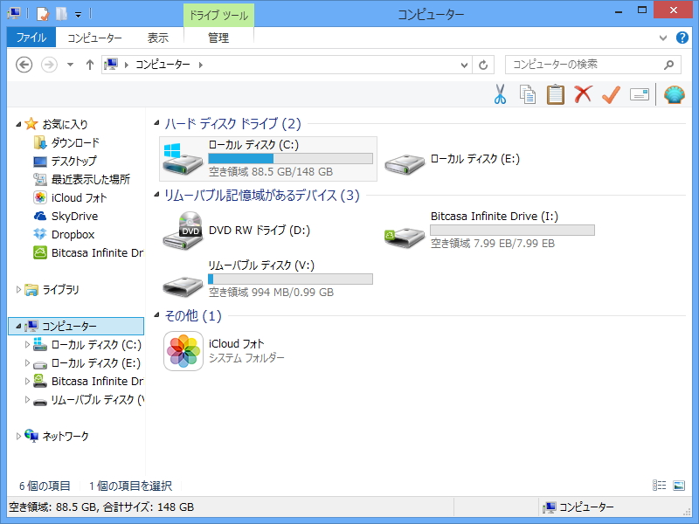The width and height of the screenshot is (699, 524).
Task: Open iCloud フォト in favorites sidebar
Action: click(x=70, y=197)
